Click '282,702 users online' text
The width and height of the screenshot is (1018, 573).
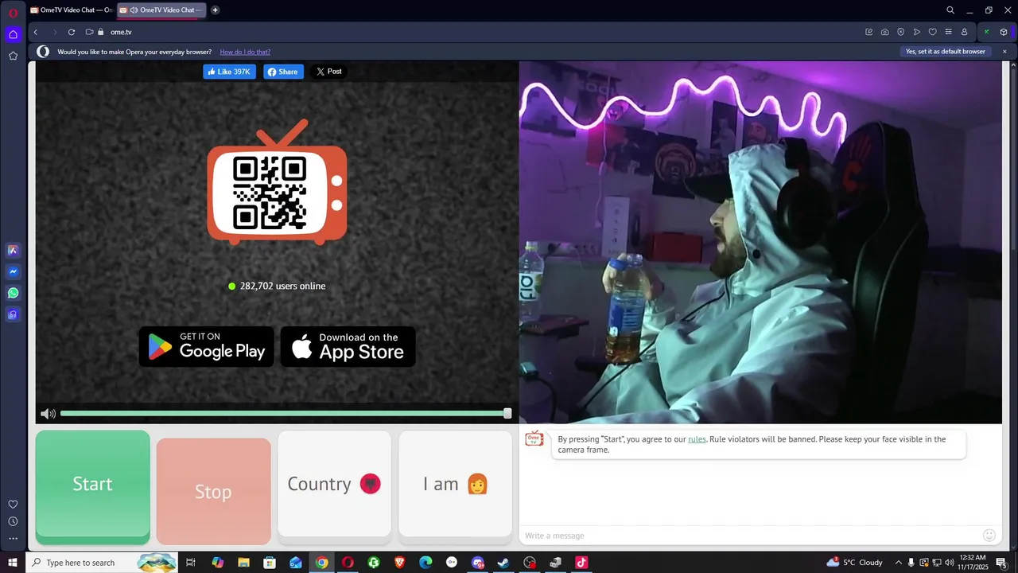282,286
